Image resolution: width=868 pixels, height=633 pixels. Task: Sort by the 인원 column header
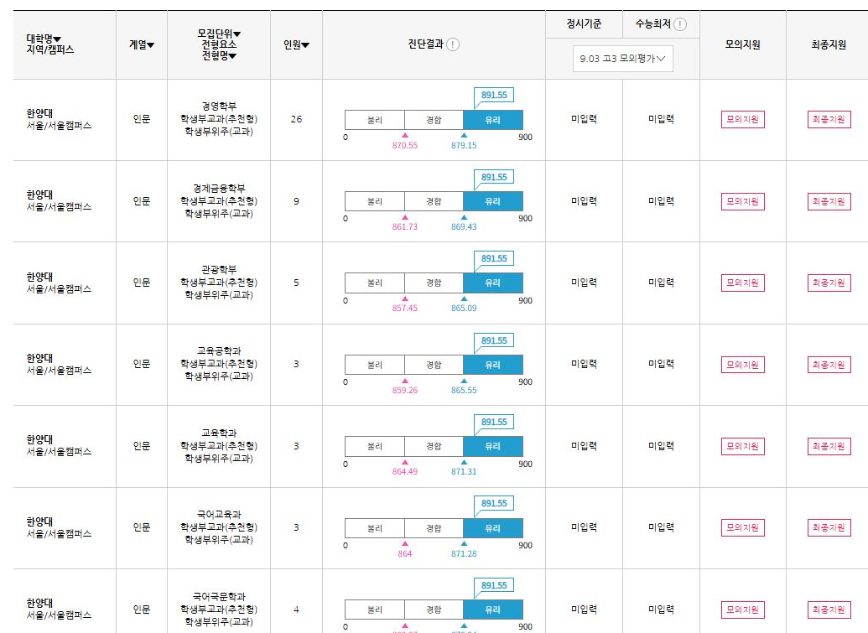[296, 44]
